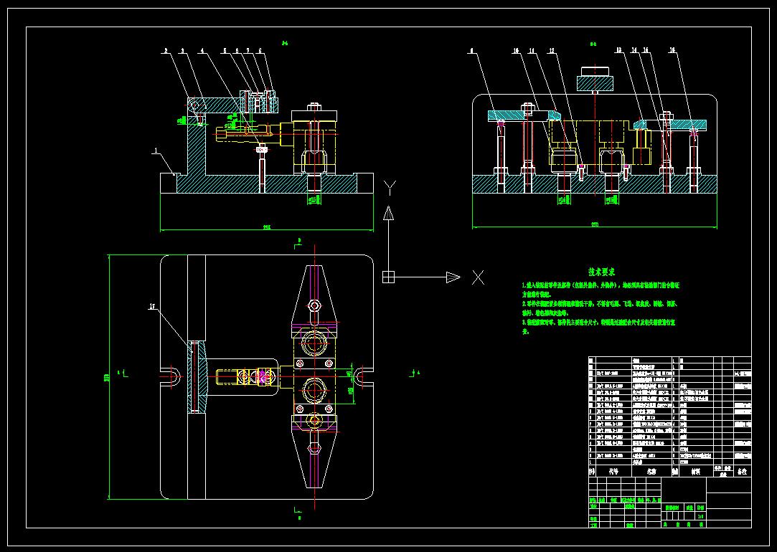Click the Y axis label

tap(390, 188)
